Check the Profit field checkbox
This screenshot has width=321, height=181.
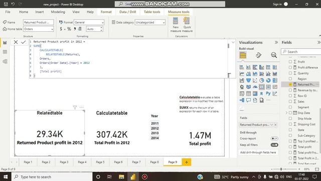pyautogui.click(x=290, y=61)
